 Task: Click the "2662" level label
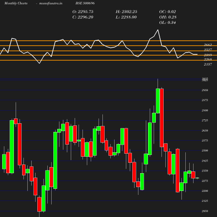(208, 45)
